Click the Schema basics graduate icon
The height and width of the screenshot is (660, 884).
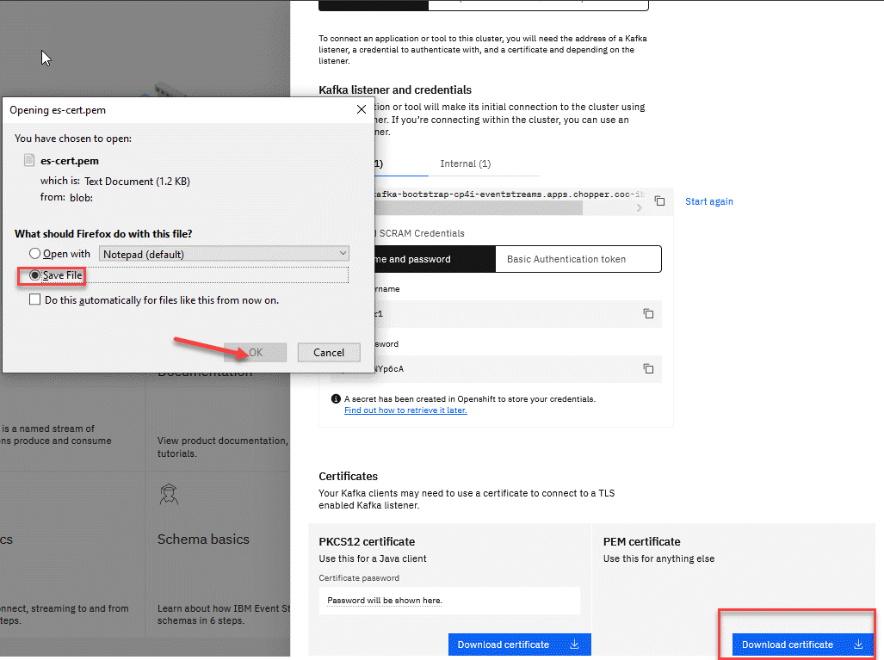pyautogui.click(x=169, y=495)
